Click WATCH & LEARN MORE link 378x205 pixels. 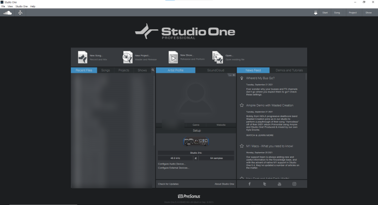[260, 136]
